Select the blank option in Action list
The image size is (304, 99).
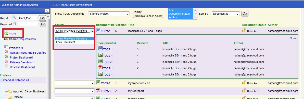(x=75, y=35)
